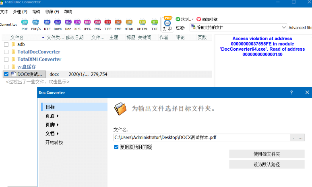The image size is (312, 187).
Task: Click the 2020/1/... date cell
Action: pyautogui.click(x=79, y=74)
